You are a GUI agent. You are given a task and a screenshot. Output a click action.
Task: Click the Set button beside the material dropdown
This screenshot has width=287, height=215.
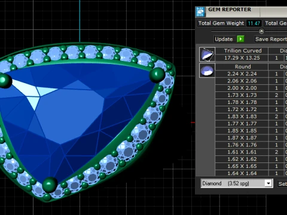coord(282,183)
